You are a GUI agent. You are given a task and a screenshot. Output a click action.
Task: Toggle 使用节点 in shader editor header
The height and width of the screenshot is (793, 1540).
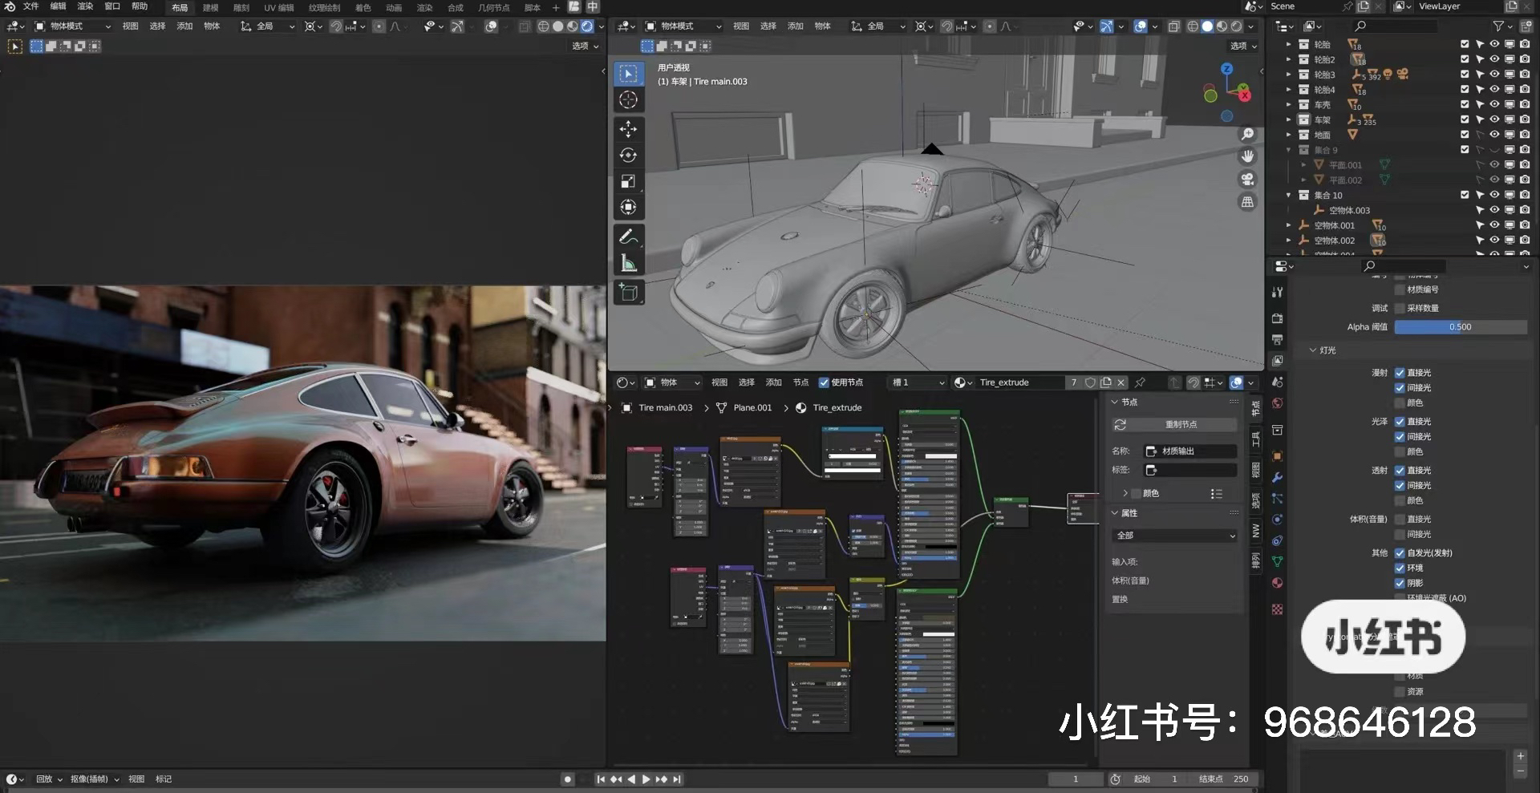(825, 382)
